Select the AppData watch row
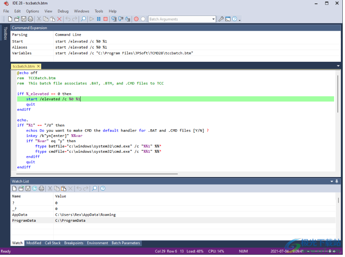Viewport: 345px width, 257px height. point(173,215)
